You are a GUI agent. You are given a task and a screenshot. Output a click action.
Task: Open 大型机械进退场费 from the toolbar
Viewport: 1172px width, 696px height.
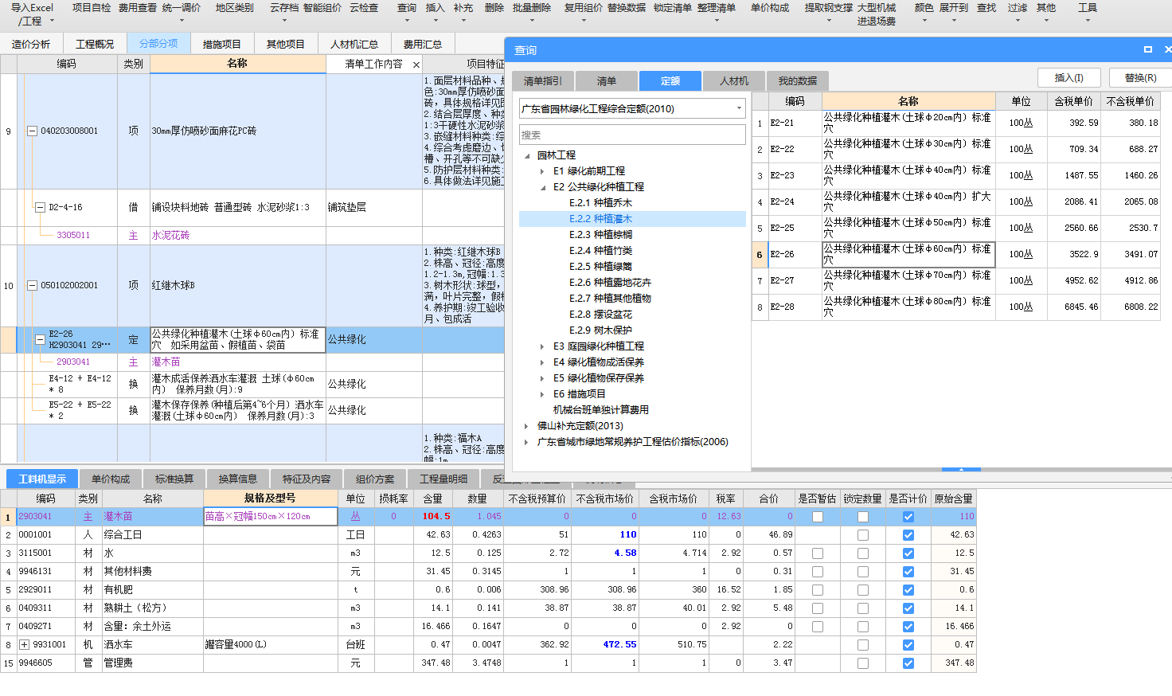point(877,14)
